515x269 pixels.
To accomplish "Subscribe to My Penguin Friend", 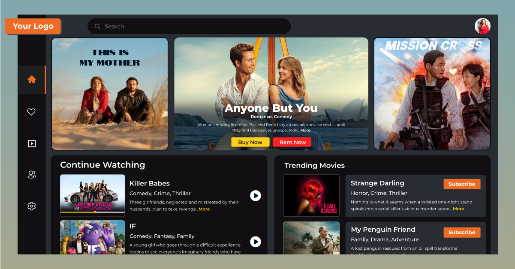I will [x=462, y=232].
